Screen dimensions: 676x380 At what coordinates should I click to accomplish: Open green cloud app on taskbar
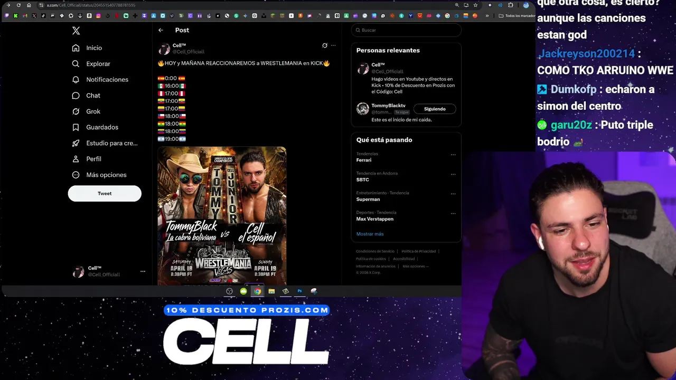click(243, 291)
